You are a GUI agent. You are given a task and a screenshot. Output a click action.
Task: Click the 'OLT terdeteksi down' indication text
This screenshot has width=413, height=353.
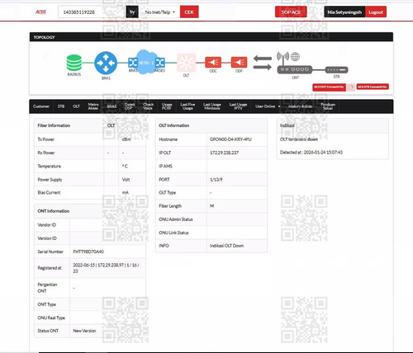pos(299,139)
